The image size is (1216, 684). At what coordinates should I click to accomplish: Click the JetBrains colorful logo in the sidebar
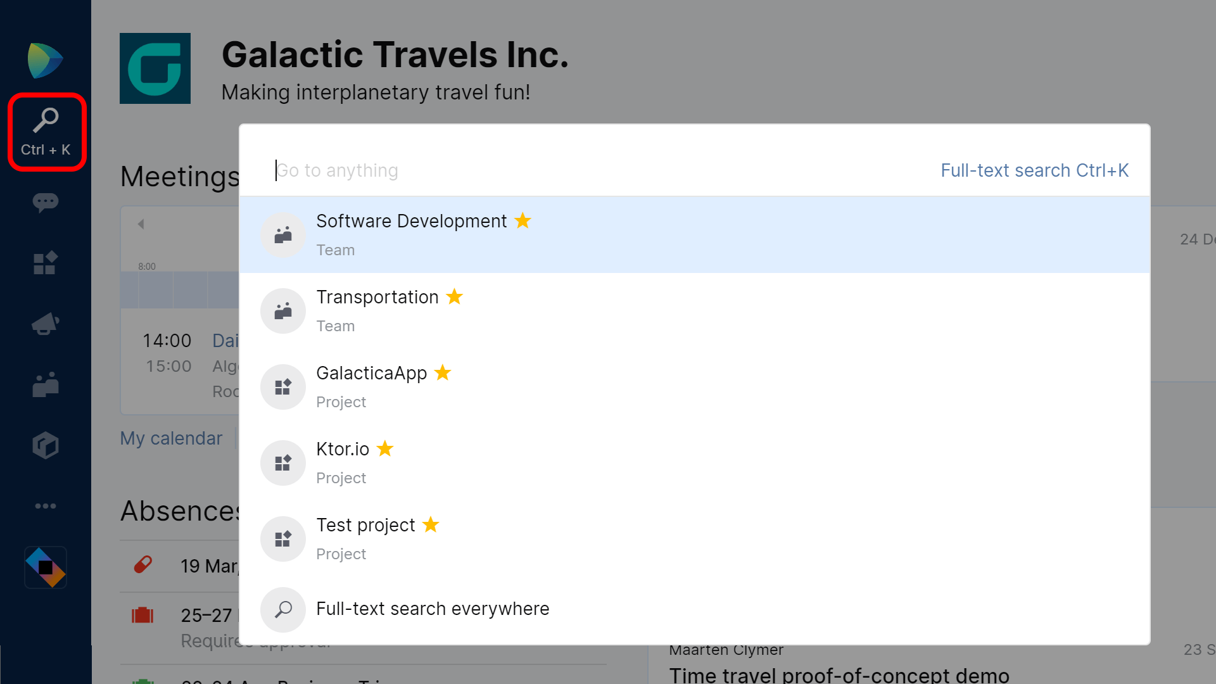tap(46, 567)
